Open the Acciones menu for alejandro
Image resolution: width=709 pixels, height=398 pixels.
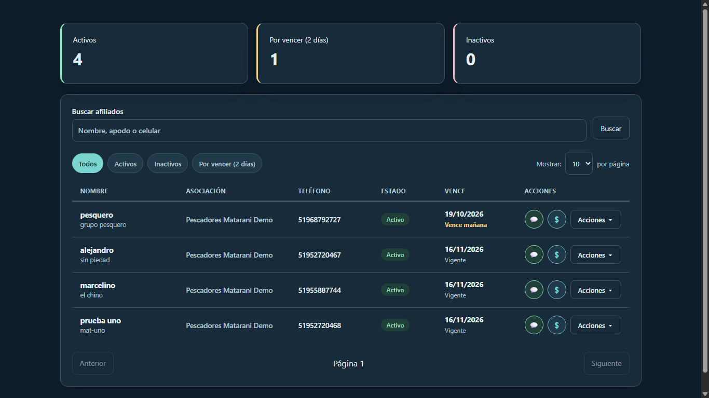click(x=596, y=254)
